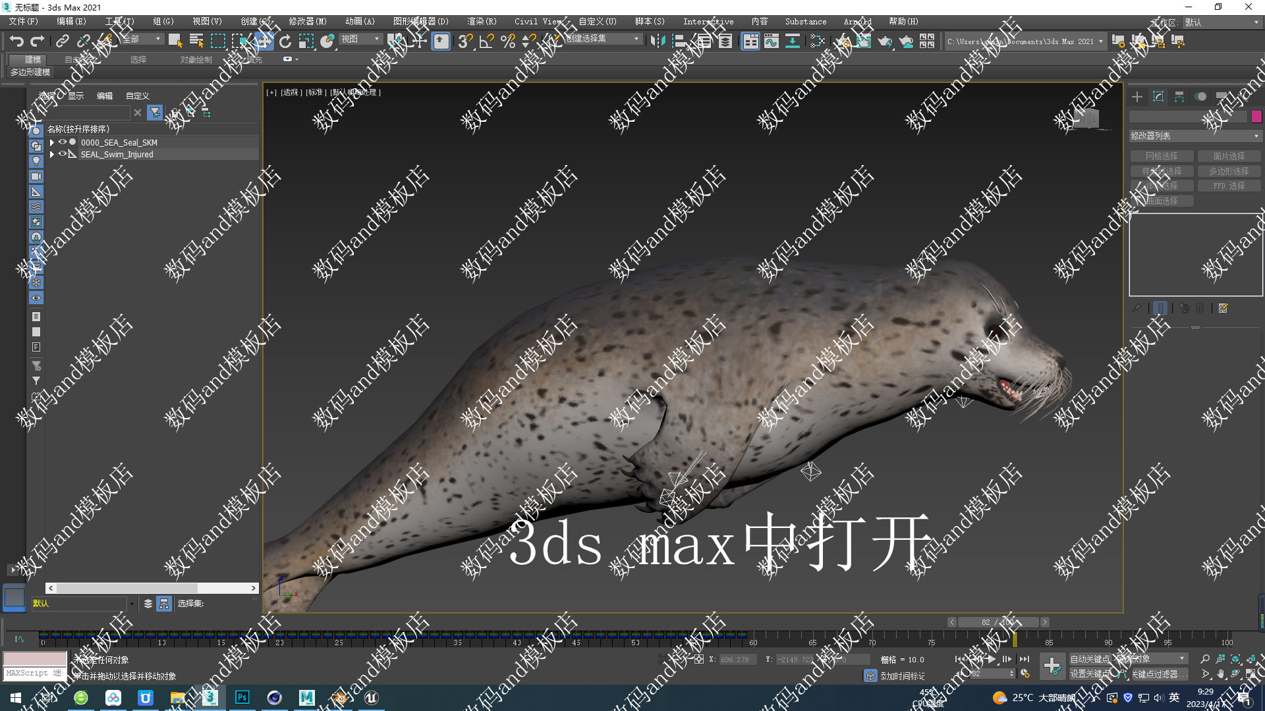This screenshot has width=1265, height=711.
Task: Open the 视图 reference coordinate dropdown
Action: click(x=360, y=39)
